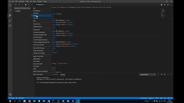Viewport: 184px width, 103px height.
Task: Open the File menu
Action: tap(13, 1)
